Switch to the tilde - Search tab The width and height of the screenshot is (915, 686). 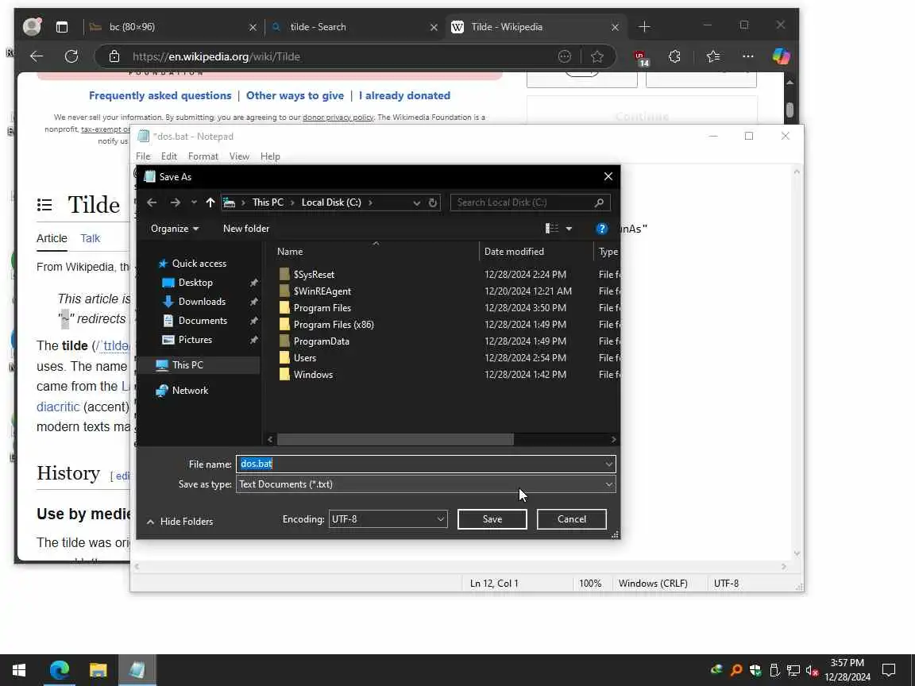[354, 27]
